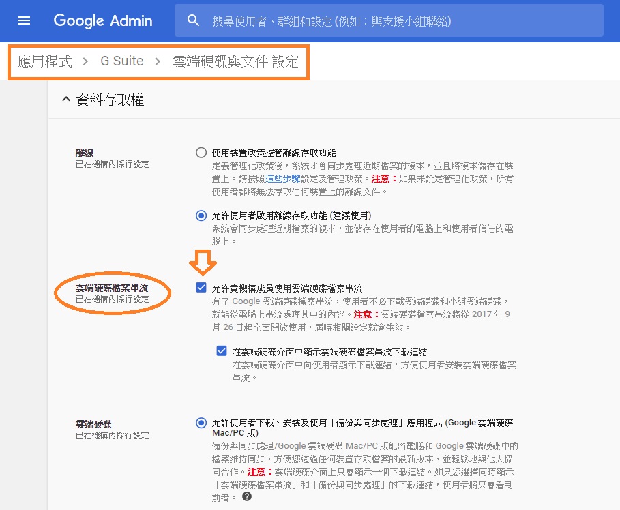Click the Google Admin logo
Viewport: 620px width, 510px height.
click(103, 20)
